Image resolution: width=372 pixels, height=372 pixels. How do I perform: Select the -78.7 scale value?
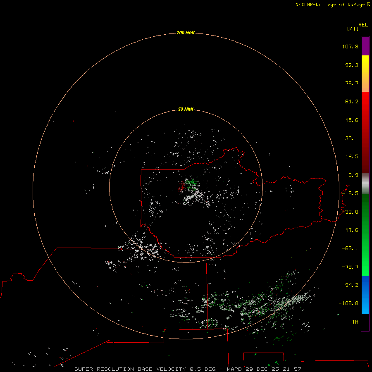(350, 267)
